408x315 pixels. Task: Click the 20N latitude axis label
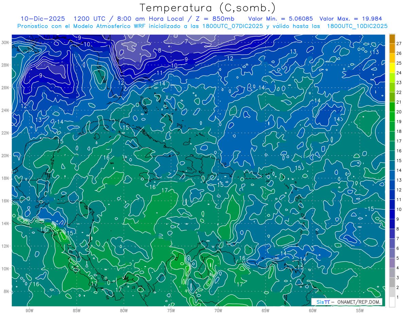[5, 155]
